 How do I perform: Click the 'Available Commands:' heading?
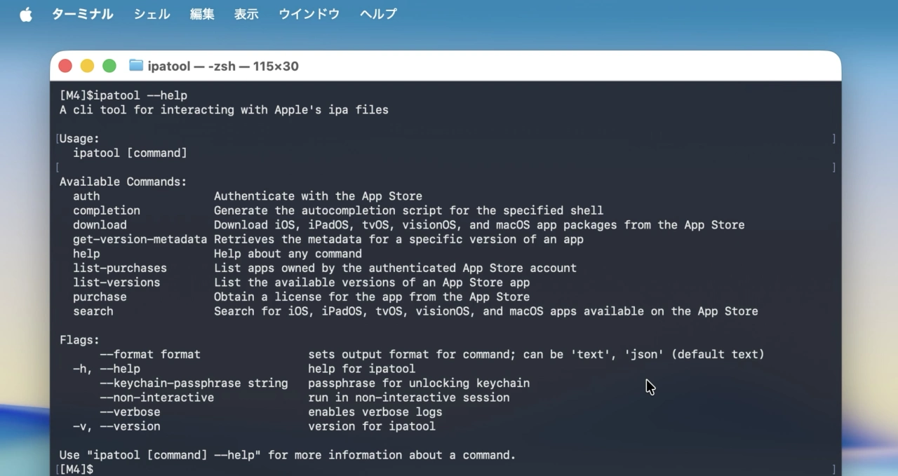(123, 182)
